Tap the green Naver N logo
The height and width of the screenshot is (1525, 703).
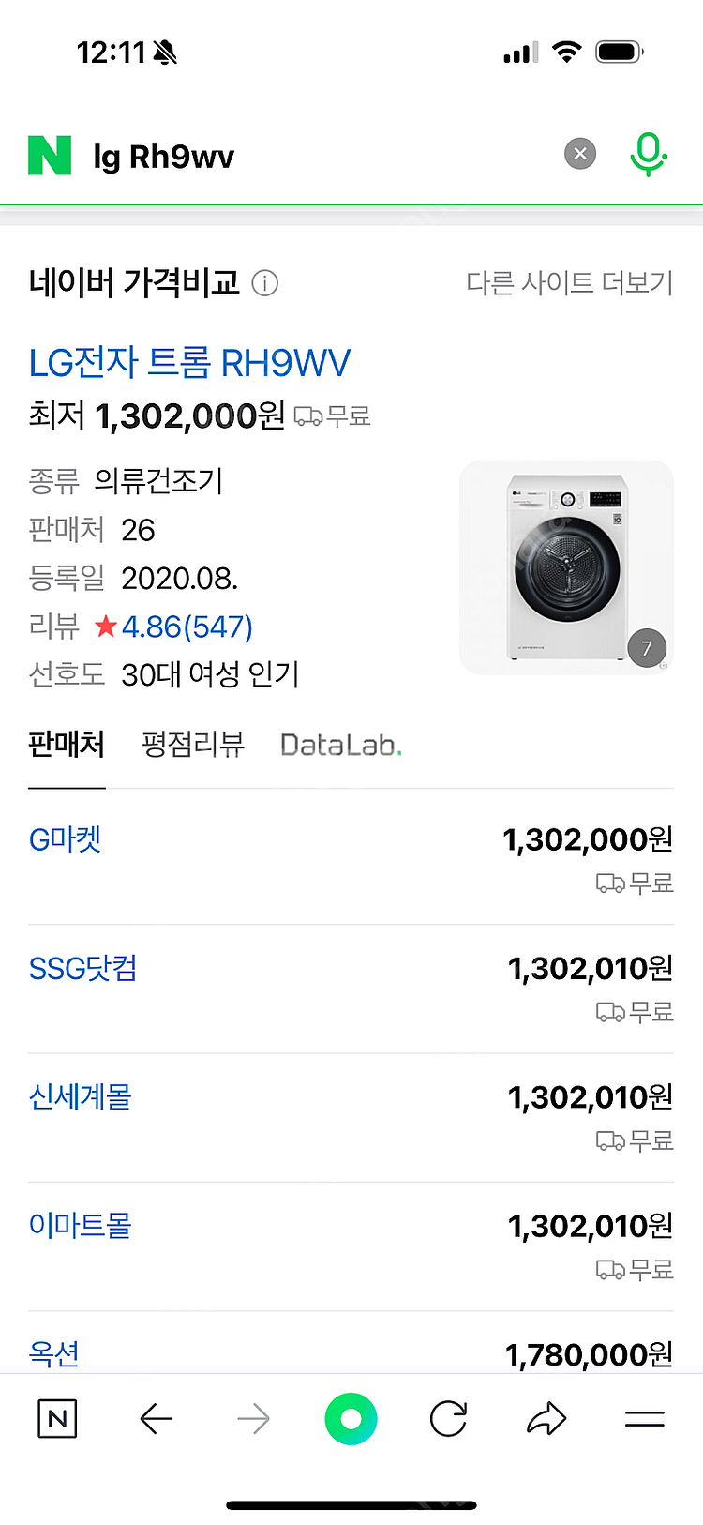[50, 156]
